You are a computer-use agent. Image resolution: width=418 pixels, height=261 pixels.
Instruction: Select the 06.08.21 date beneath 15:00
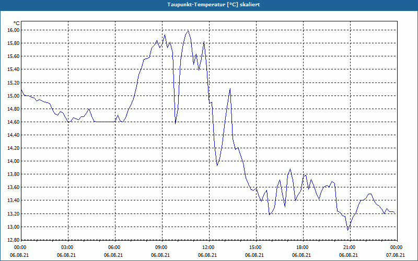click(254, 255)
